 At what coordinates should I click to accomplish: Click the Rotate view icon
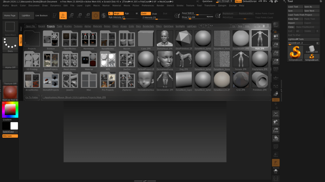[275, 138]
